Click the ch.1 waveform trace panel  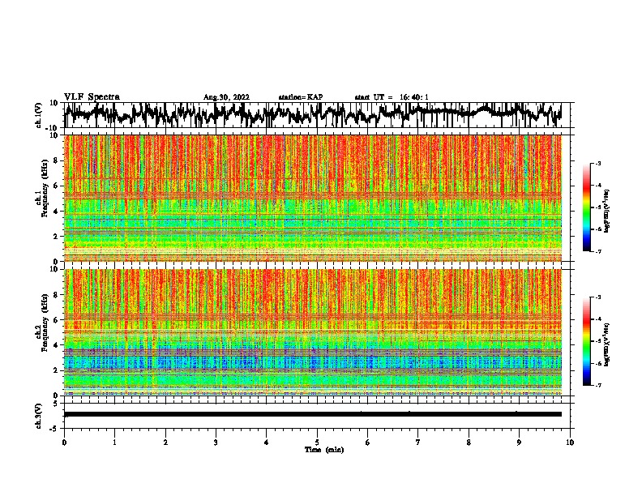click(316, 115)
